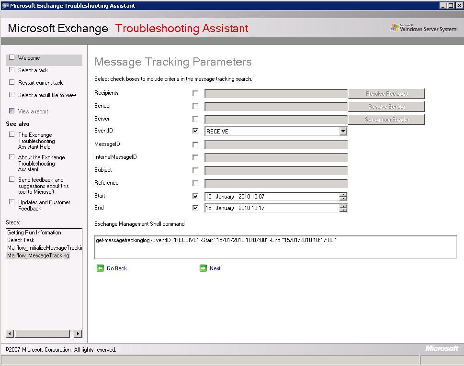Click the Go Back link text
Image resolution: width=464 pixels, height=366 pixels.
[x=117, y=268]
